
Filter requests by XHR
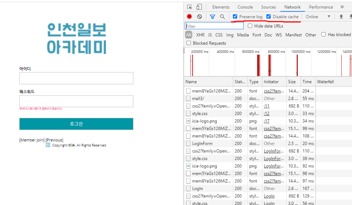(200, 35)
